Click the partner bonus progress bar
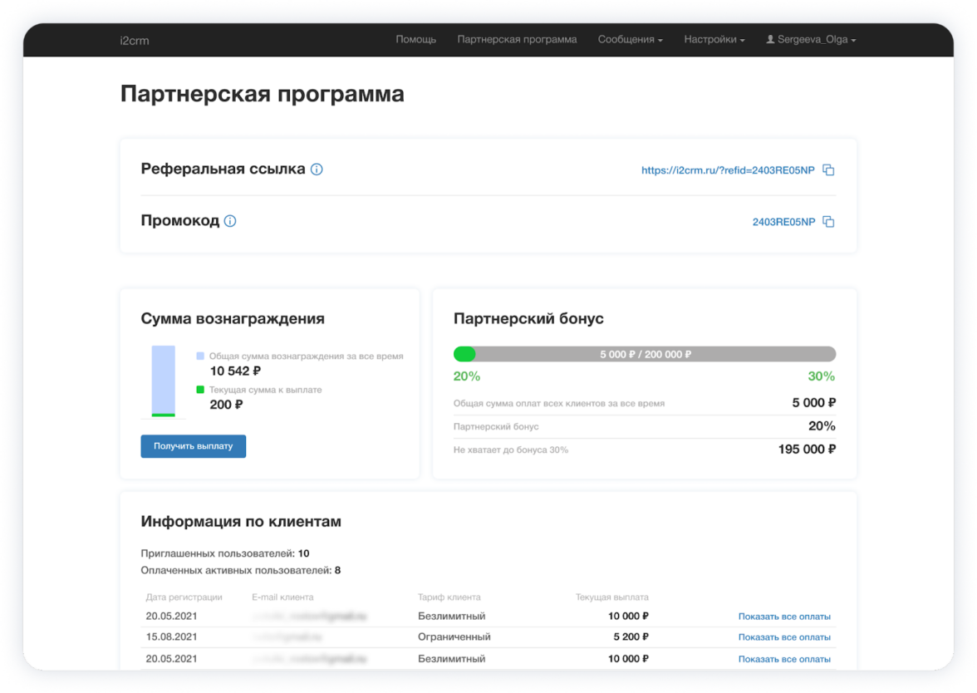The height and width of the screenshot is (693, 977). (644, 354)
